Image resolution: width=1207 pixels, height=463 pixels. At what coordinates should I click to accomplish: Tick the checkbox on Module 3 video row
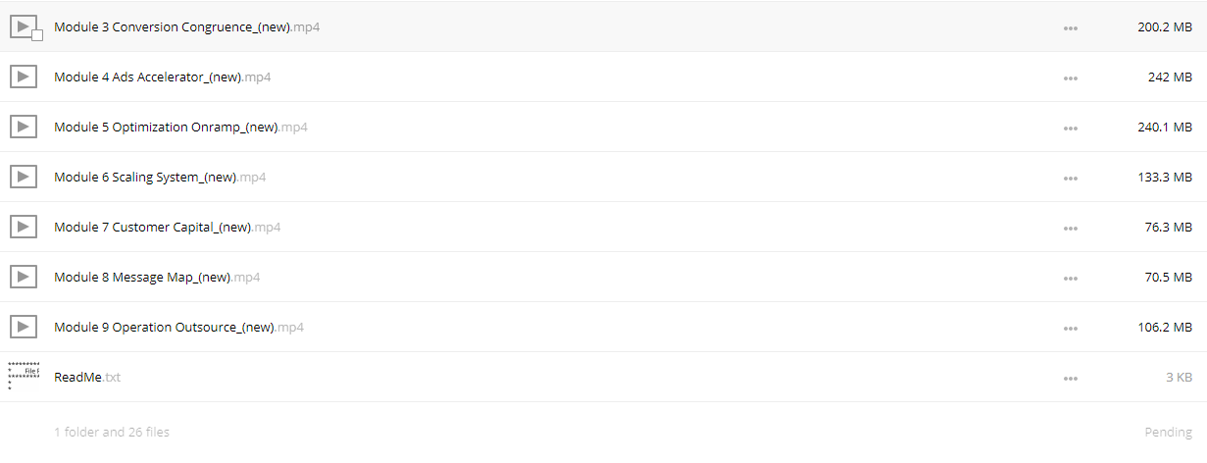37,35
